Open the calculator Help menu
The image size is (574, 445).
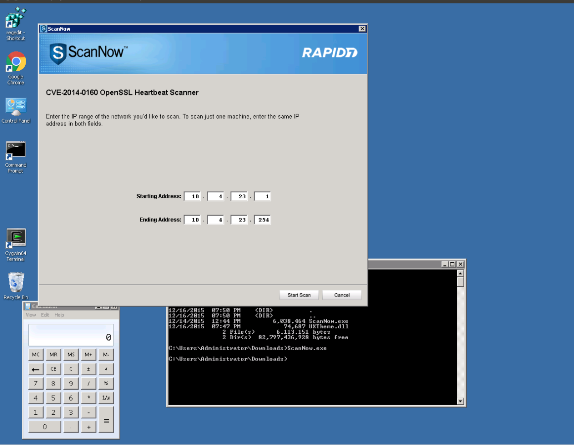pos(59,315)
